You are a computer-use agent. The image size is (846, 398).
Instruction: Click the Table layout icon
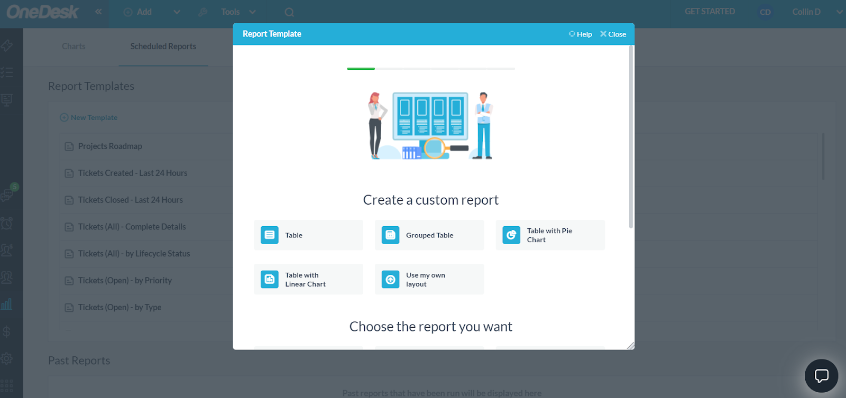[x=270, y=235]
